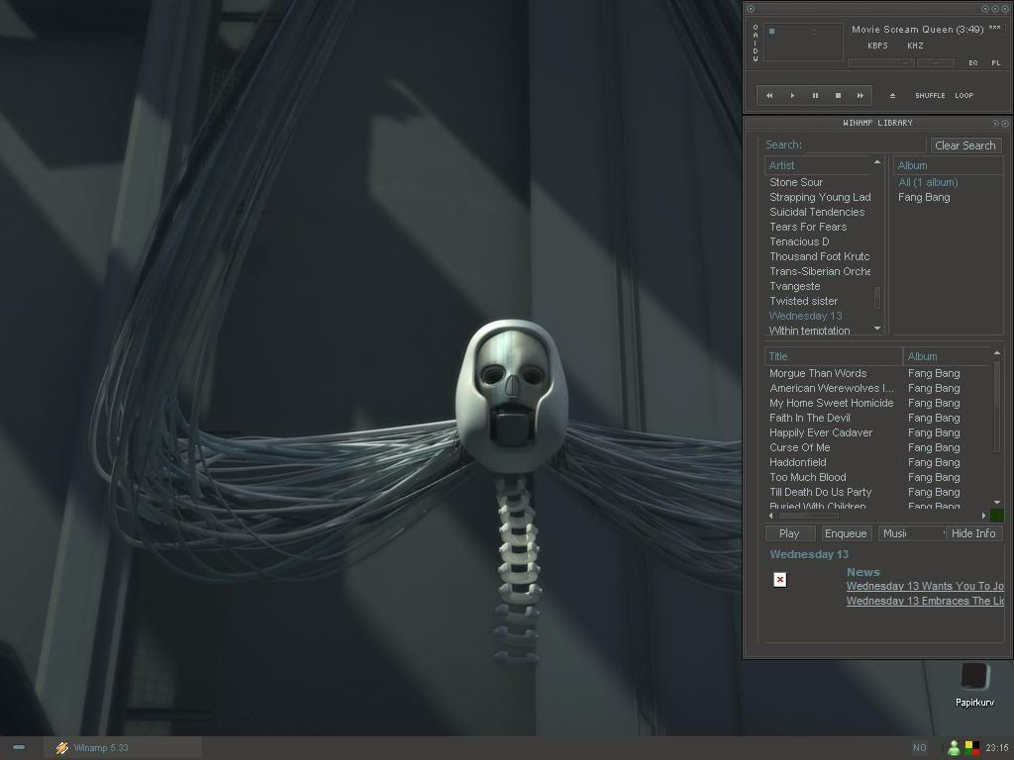Screen dimensions: 1014x760
Task: Click the Clear Search button
Action: pyautogui.click(x=964, y=145)
